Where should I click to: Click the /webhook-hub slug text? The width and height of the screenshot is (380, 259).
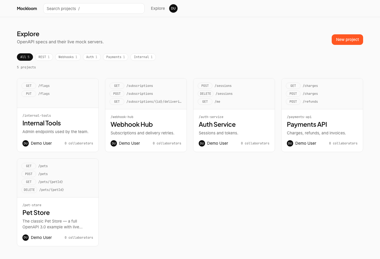tap(122, 117)
